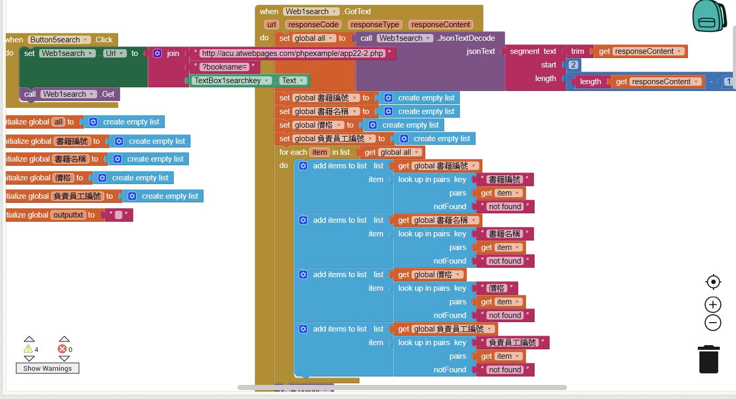Center workspace with the target icon
The height and width of the screenshot is (399, 736).
click(x=713, y=282)
